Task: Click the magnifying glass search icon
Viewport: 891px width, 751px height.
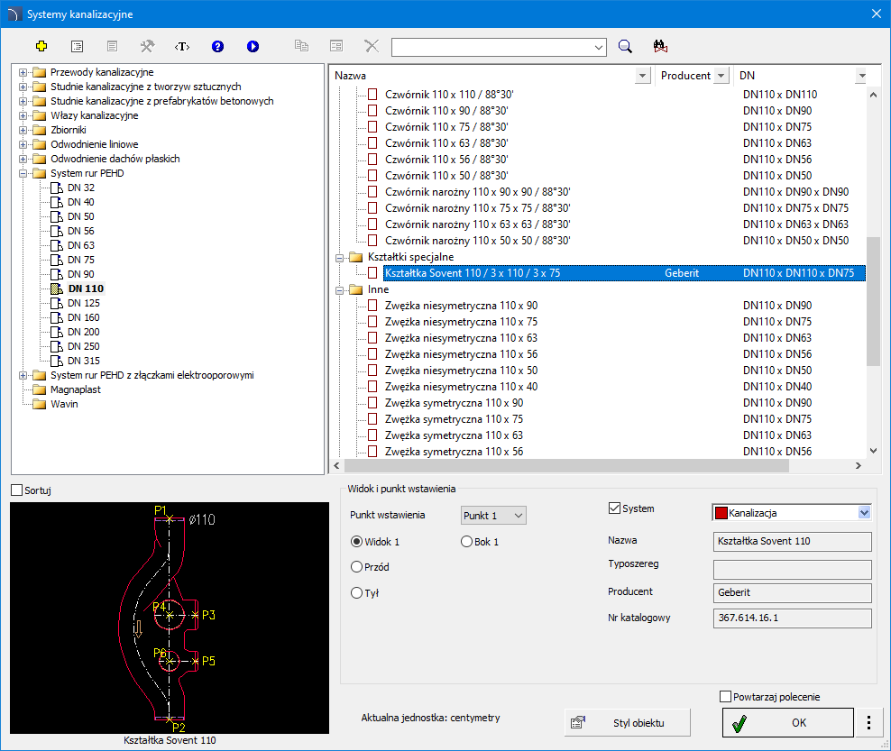Action: pyautogui.click(x=625, y=46)
